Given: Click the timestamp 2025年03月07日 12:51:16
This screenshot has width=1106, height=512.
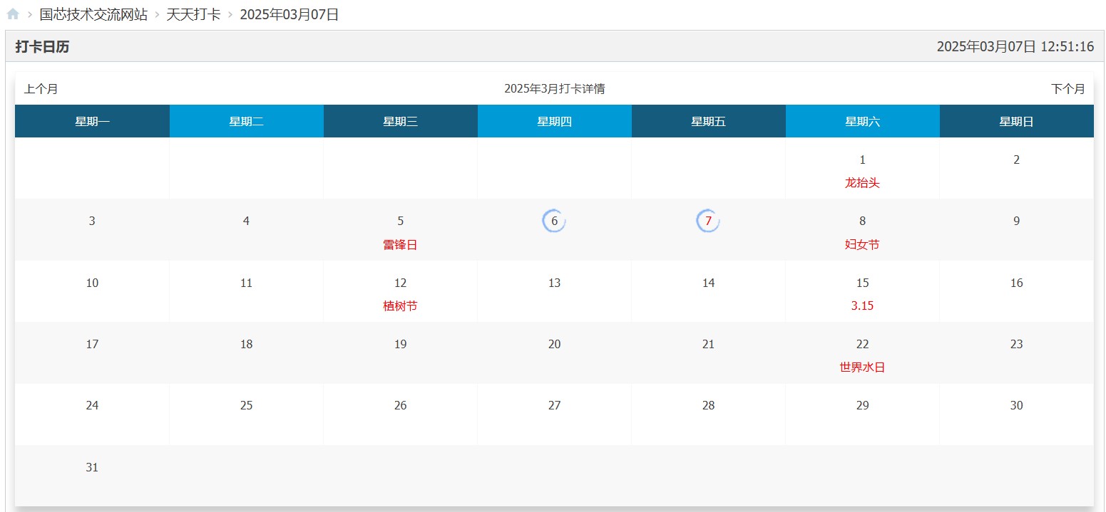Looking at the screenshot, I should coord(1015,47).
